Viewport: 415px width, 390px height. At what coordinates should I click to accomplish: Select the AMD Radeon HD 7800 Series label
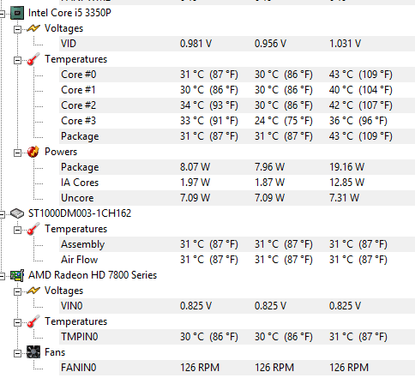pyautogui.click(x=93, y=275)
